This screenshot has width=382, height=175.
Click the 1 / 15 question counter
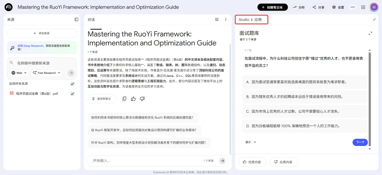(x=248, y=50)
